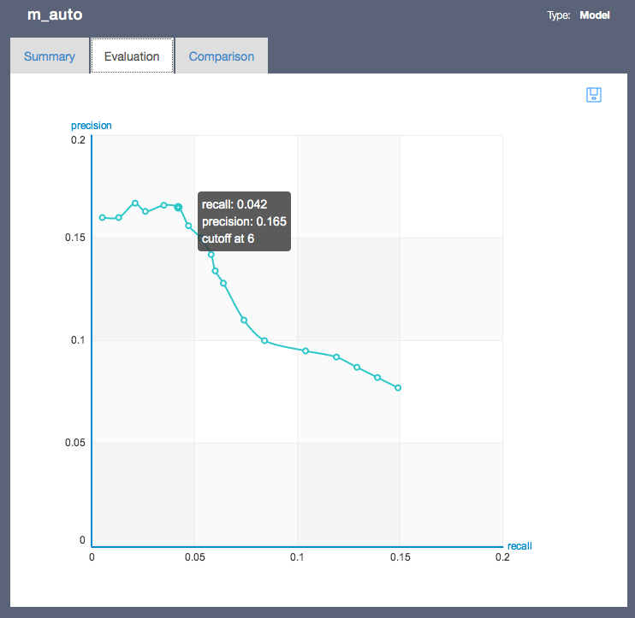Open the Comparison tab
Screen dimensions: 635x618
pos(222,56)
